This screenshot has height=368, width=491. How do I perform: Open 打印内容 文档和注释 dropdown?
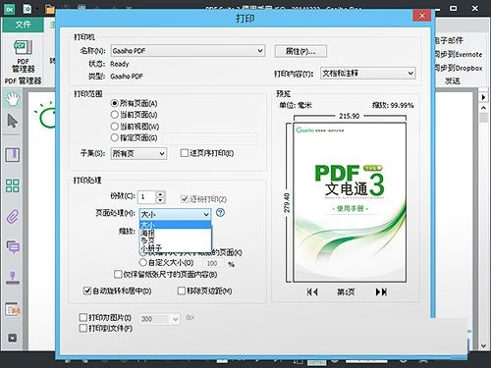(368, 74)
